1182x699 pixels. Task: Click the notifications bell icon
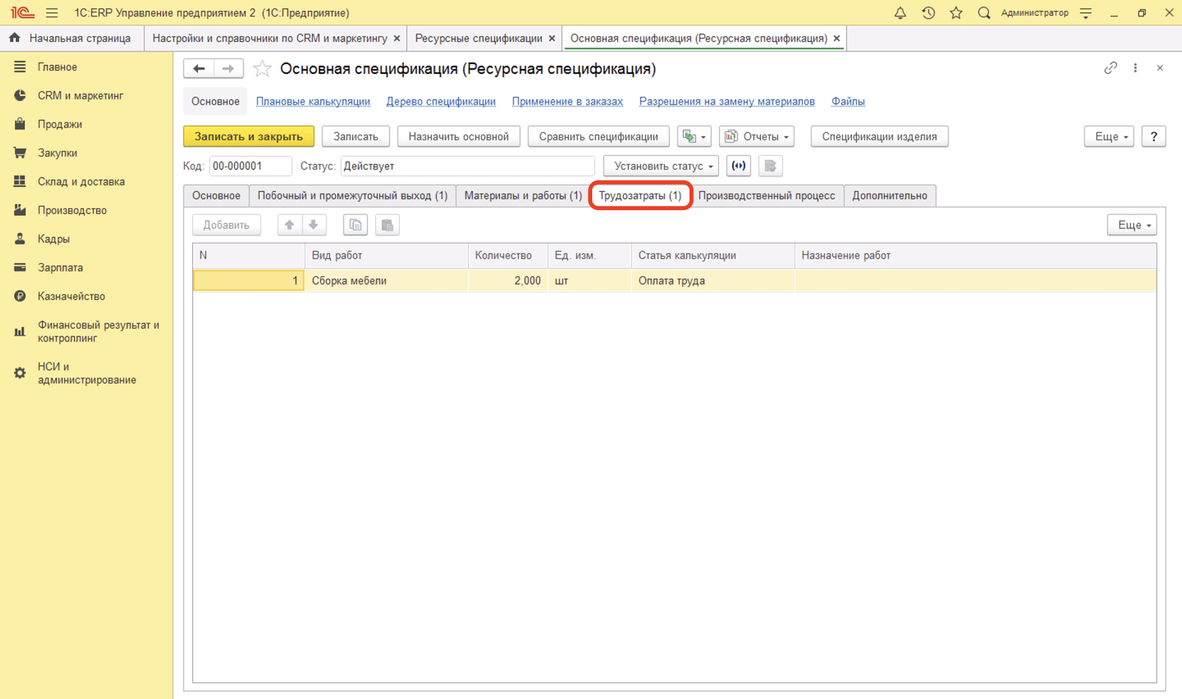pyautogui.click(x=900, y=13)
